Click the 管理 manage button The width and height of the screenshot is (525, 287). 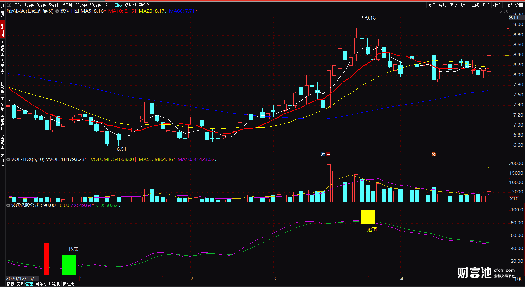[x=29, y=284]
